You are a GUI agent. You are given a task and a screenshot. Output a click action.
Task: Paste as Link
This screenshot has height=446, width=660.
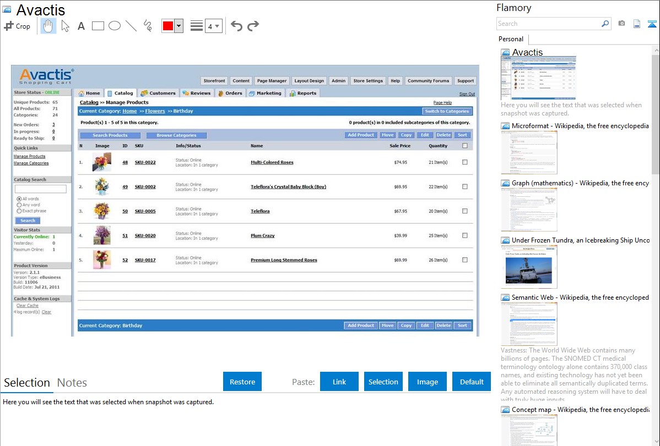(339, 382)
